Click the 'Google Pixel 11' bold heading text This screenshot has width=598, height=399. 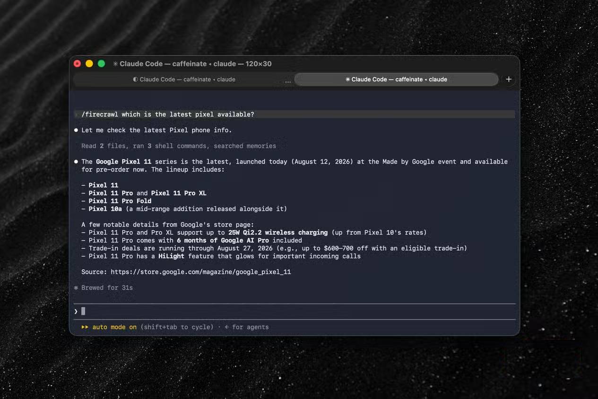coord(123,162)
